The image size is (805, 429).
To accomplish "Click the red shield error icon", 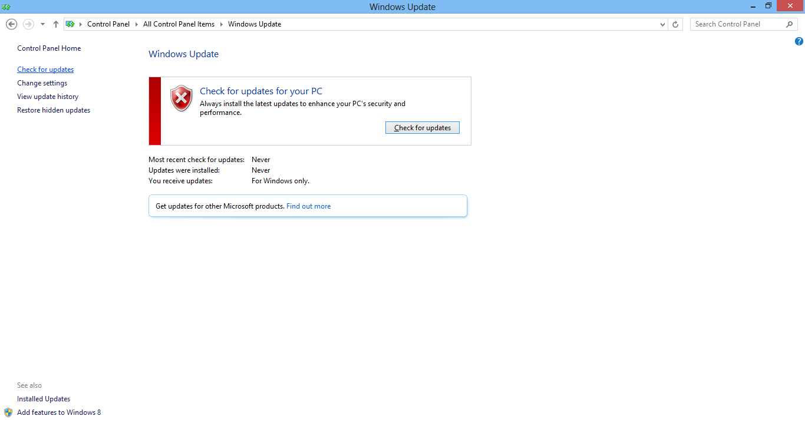I will tap(182, 98).
